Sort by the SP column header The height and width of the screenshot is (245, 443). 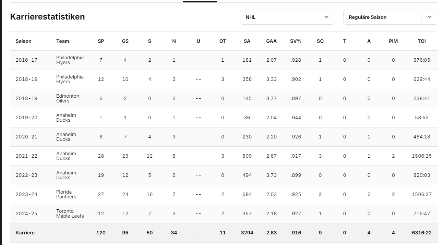point(101,41)
